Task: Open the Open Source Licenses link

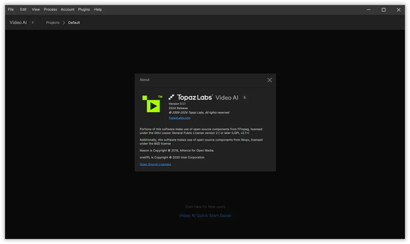Action: [x=155, y=164]
